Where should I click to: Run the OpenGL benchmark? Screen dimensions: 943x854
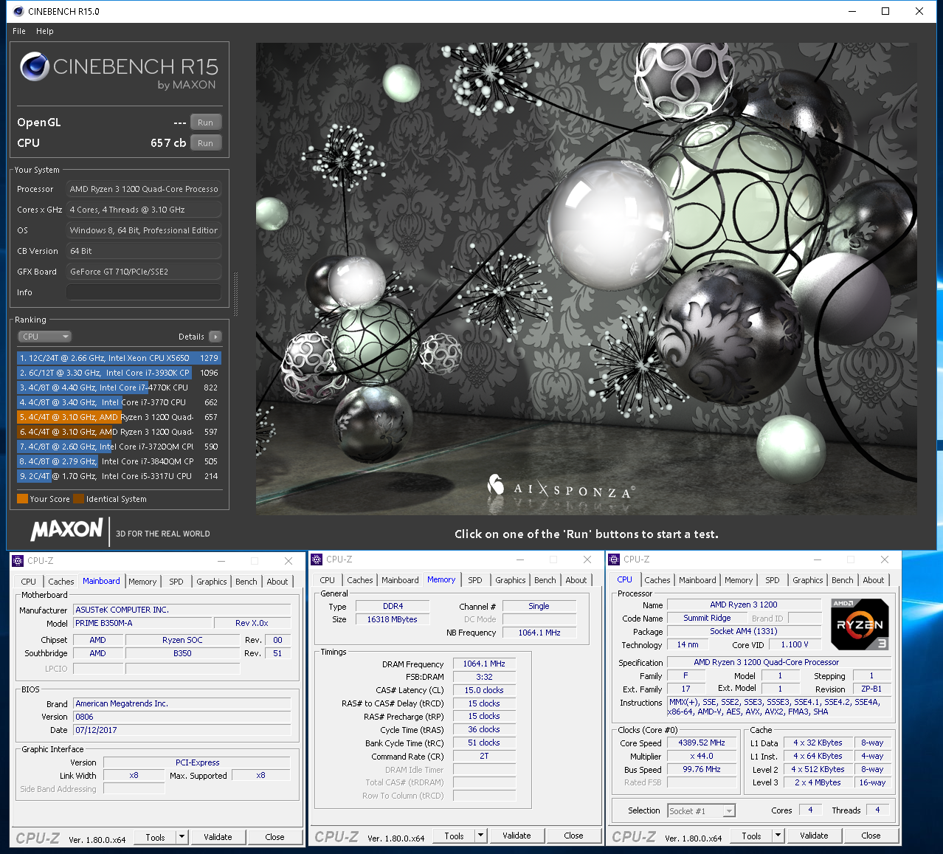(x=205, y=123)
